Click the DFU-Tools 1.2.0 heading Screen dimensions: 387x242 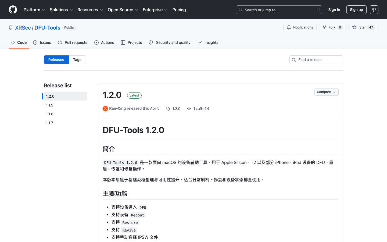(134, 130)
